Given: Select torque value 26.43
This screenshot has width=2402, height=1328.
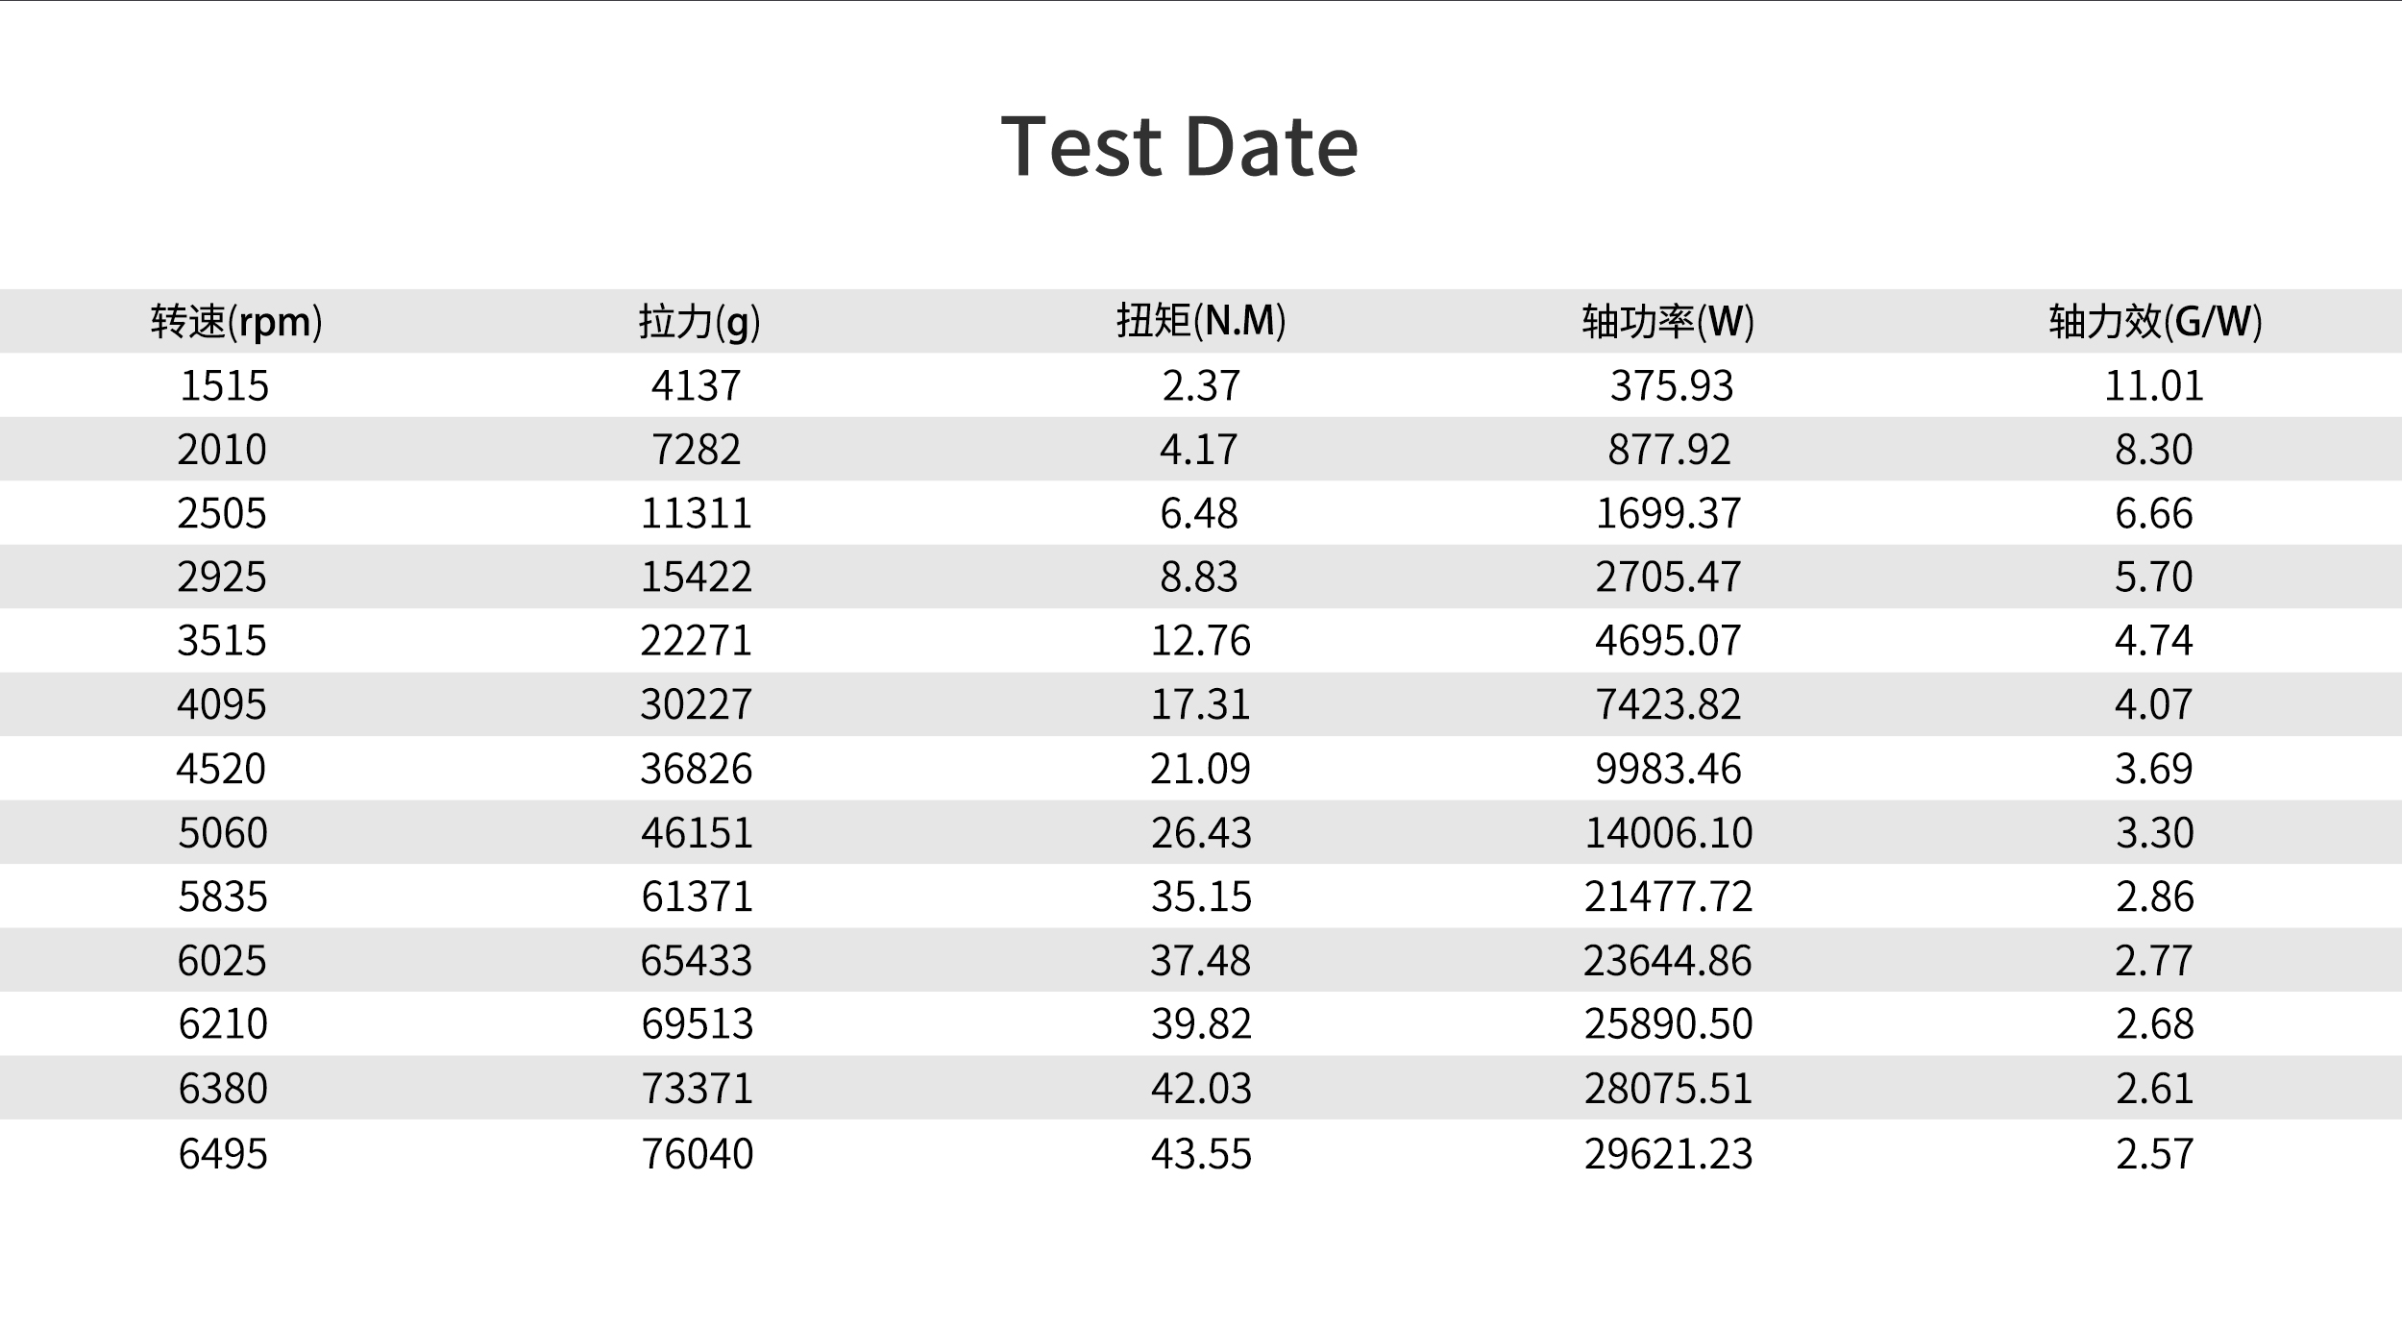Looking at the screenshot, I should [1201, 832].
